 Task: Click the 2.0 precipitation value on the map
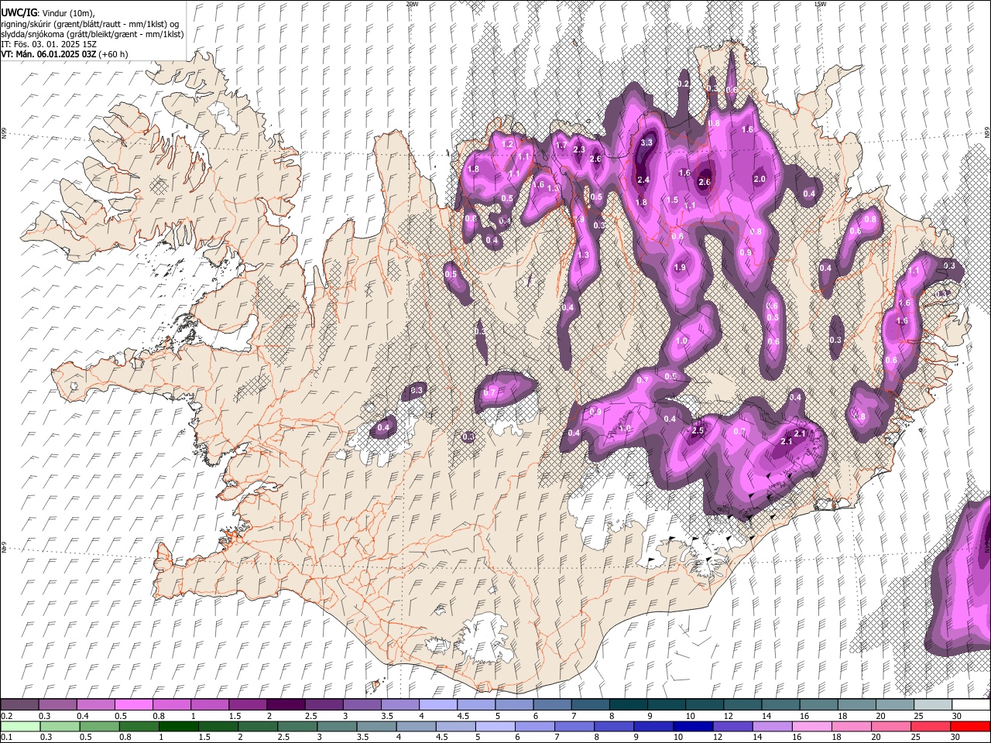pyautogui.click(x=760, y=179)
